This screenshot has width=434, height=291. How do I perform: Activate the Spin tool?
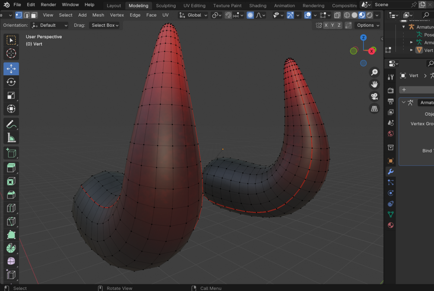(x=11, y=248)
